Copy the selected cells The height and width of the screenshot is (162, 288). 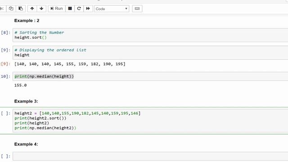pyautogui.click(x=11, y=9)
